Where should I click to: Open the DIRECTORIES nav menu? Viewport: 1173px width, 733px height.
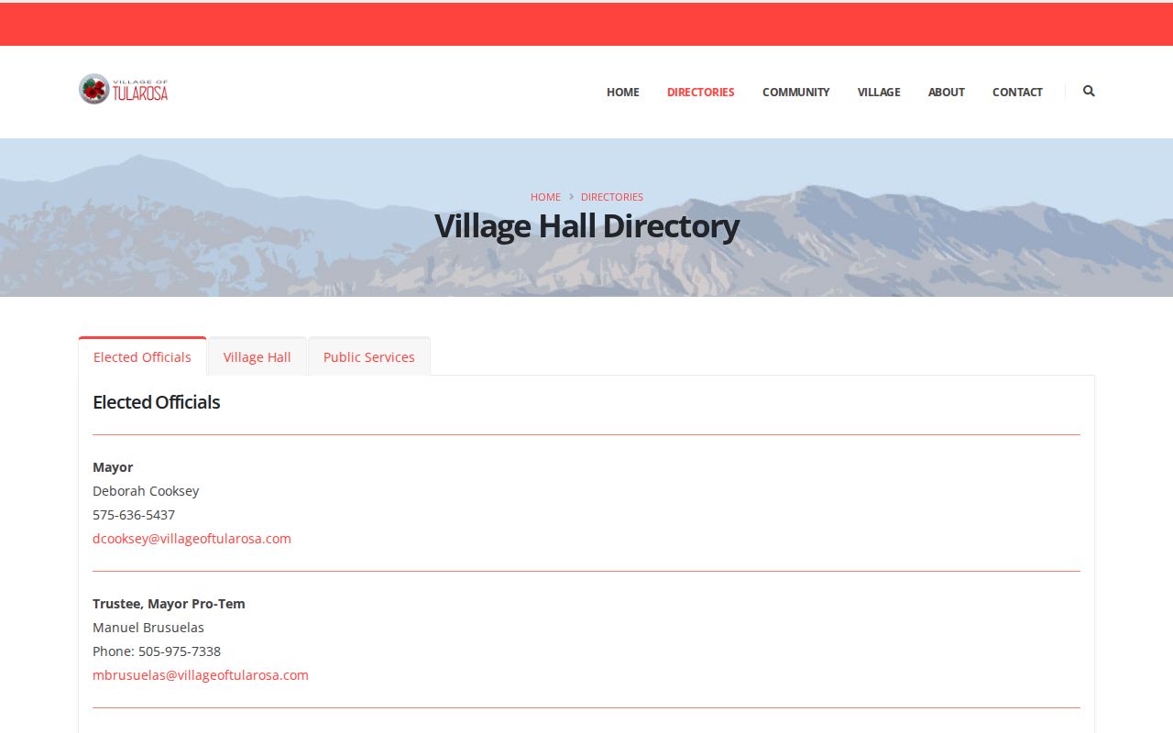pos(701,92)
